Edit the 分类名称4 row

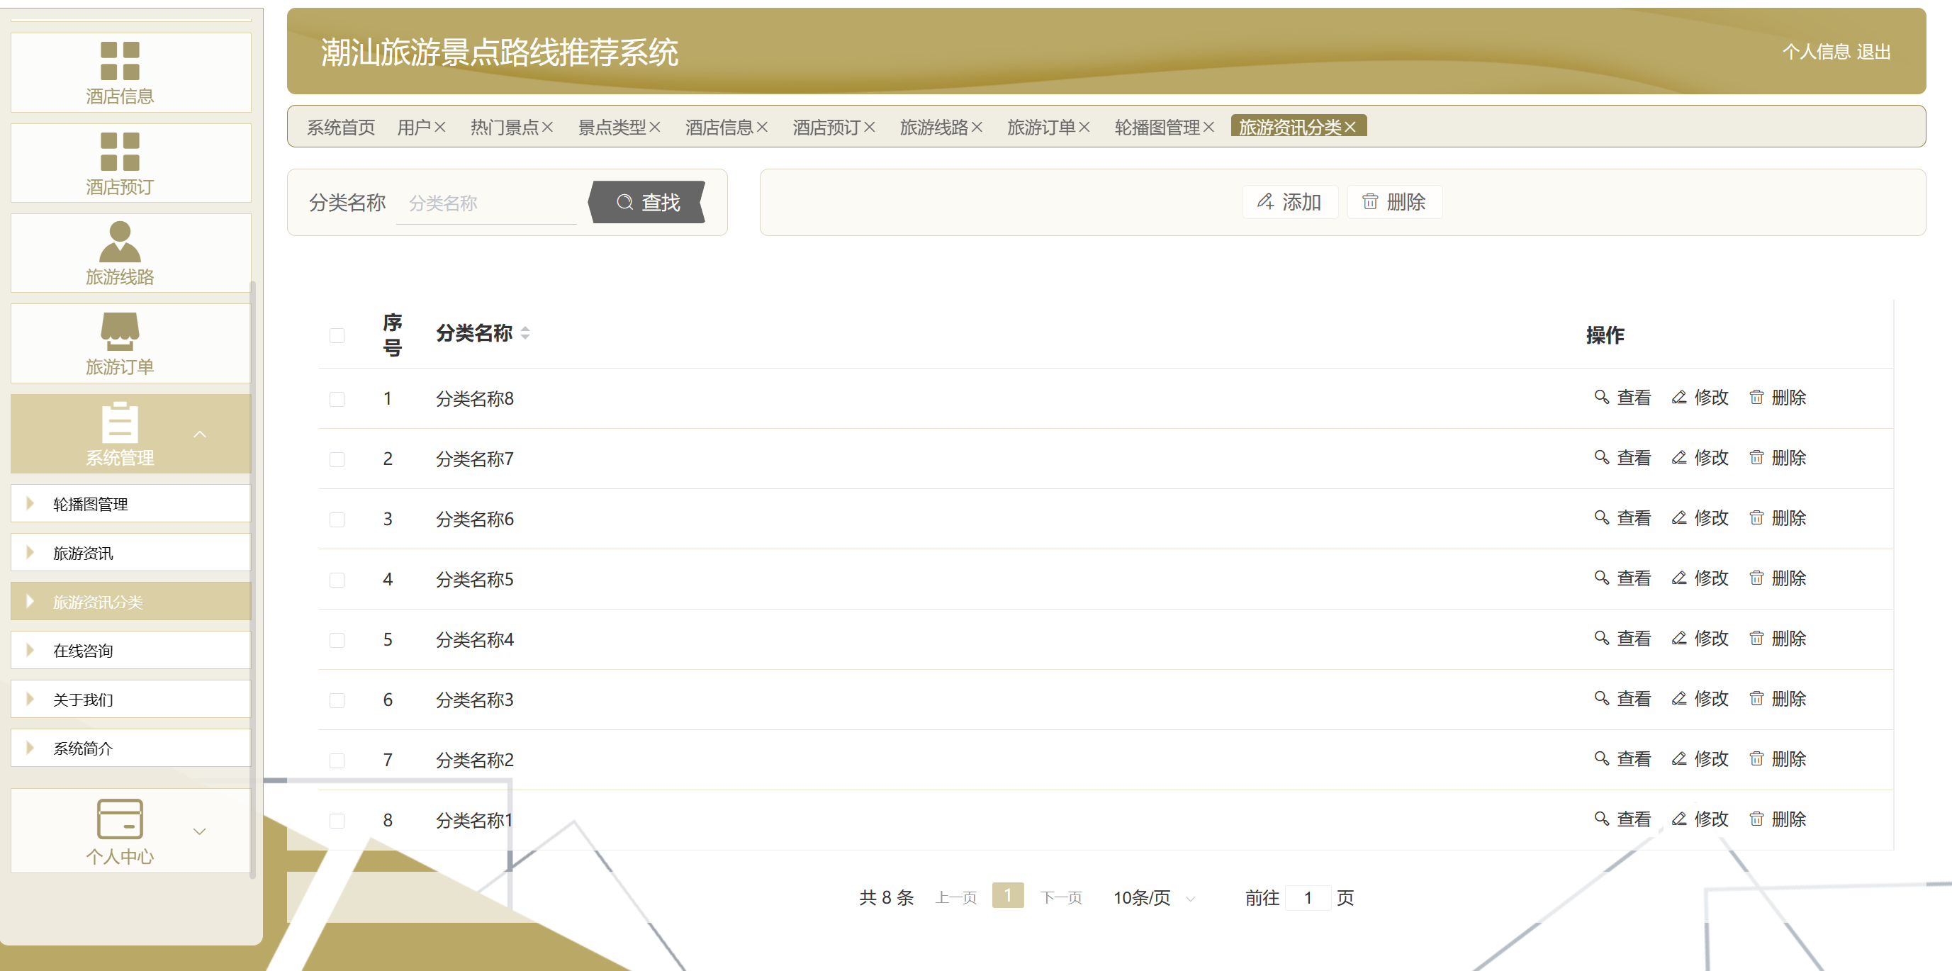(x=1700, y=638)
